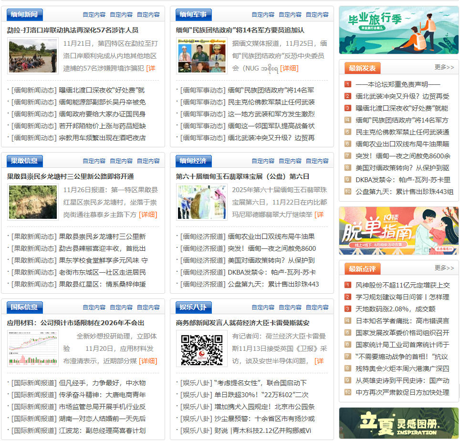The height and width of the screenshot is (441, 460).
Task: Open headline 果敢县崇民乡龙塘村三公里新公路即将开通
Action: (71, 176)
